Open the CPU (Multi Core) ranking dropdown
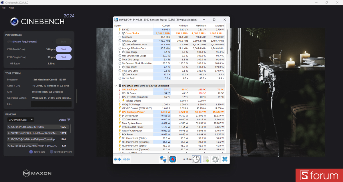 coord(21,120)
